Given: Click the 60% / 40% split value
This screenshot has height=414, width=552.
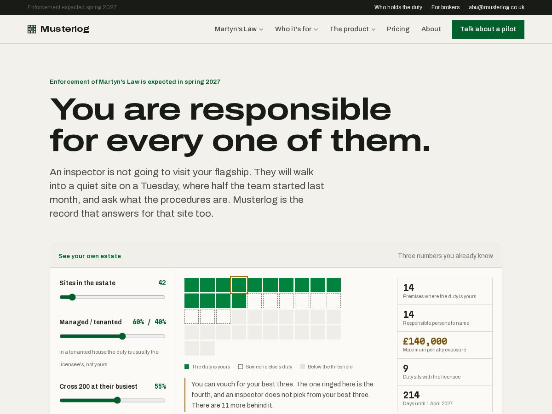Looking at the screenshot, I should click(x=149, y=322).
